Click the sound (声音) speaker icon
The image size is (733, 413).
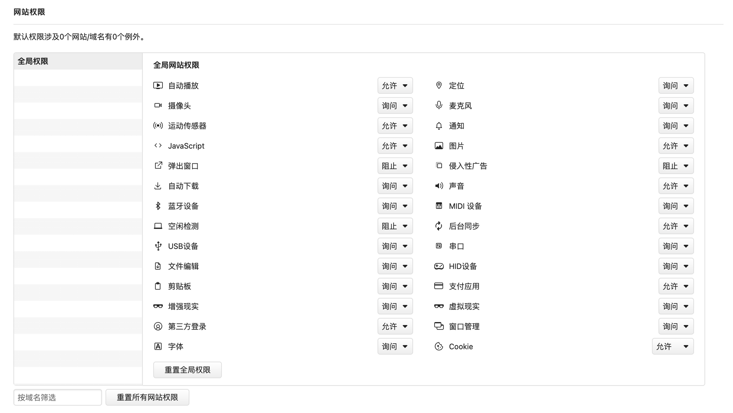[439, 186]
